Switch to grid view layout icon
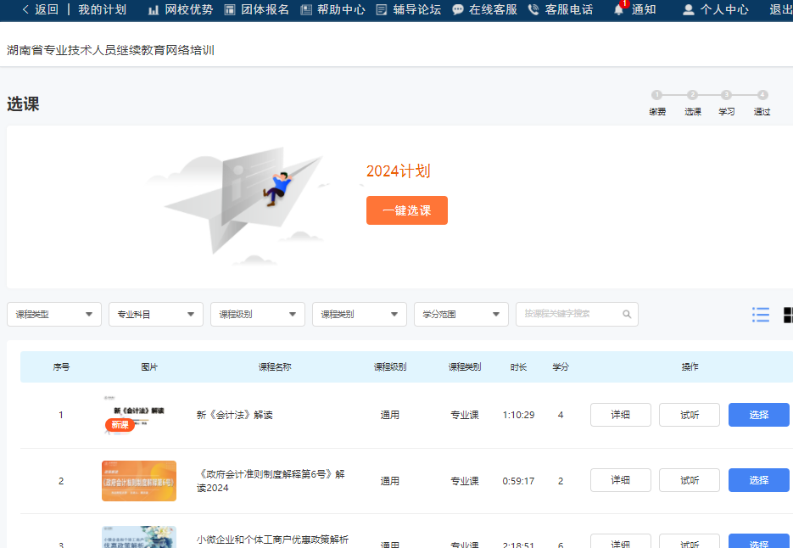Viewport: 793px width, 548px height. [788, 315]
